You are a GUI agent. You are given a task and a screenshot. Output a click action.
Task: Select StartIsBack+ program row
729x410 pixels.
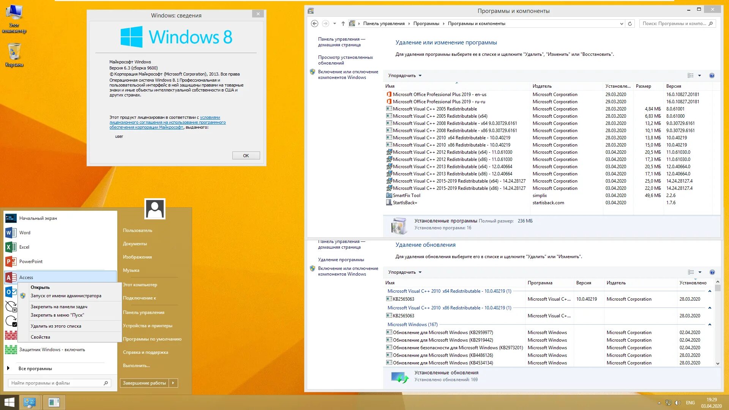point(549,203)
